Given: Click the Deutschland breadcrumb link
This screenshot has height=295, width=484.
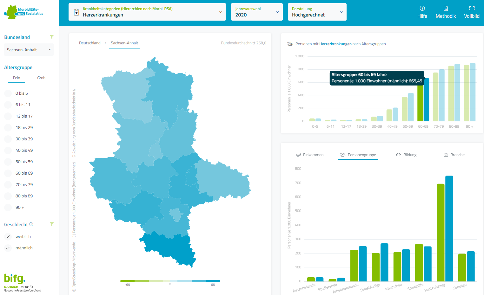Looking at the screenshot, I should click(90, 43).
